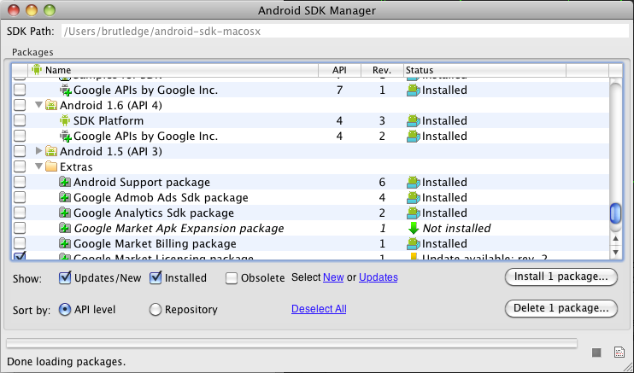Toggle the Updates/New show checkbox
Screen dimensions: 634x373
[x=65, y=278]
